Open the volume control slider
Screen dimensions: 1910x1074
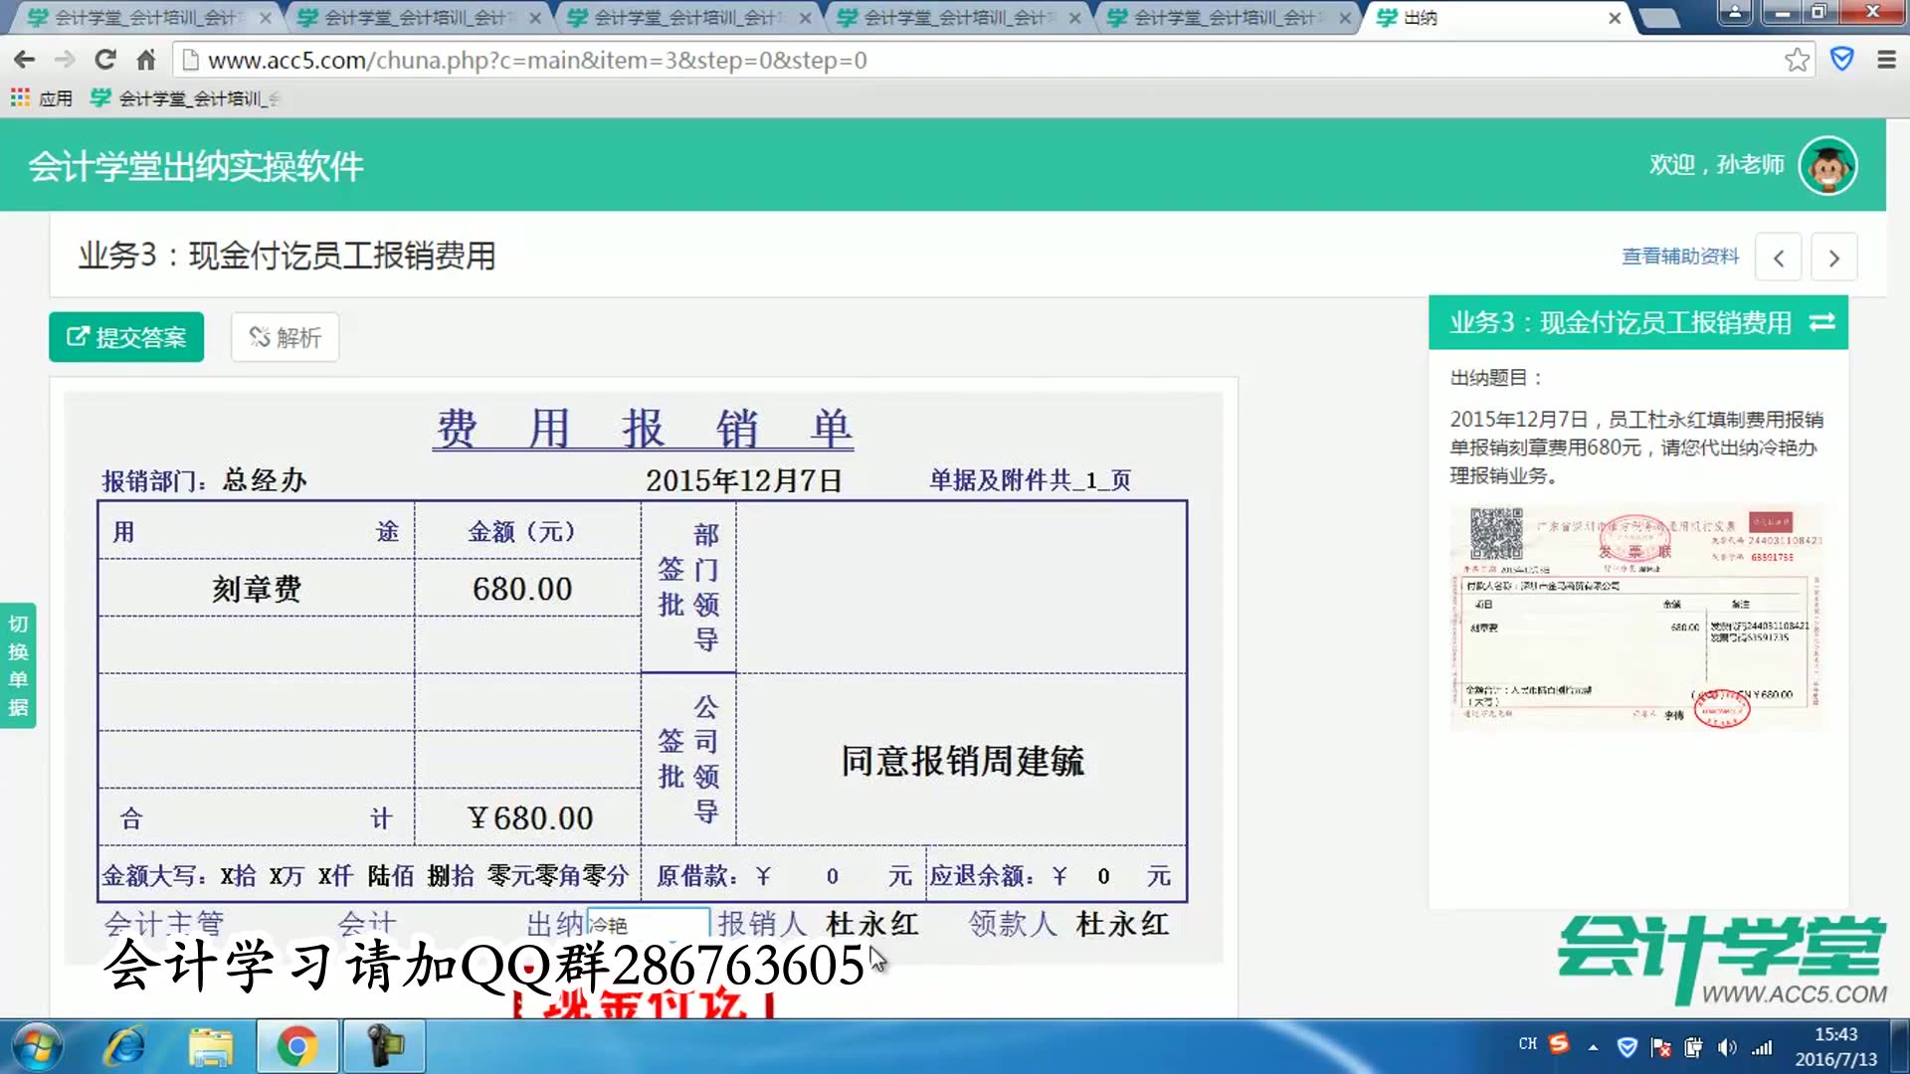pos(1727,1046)
